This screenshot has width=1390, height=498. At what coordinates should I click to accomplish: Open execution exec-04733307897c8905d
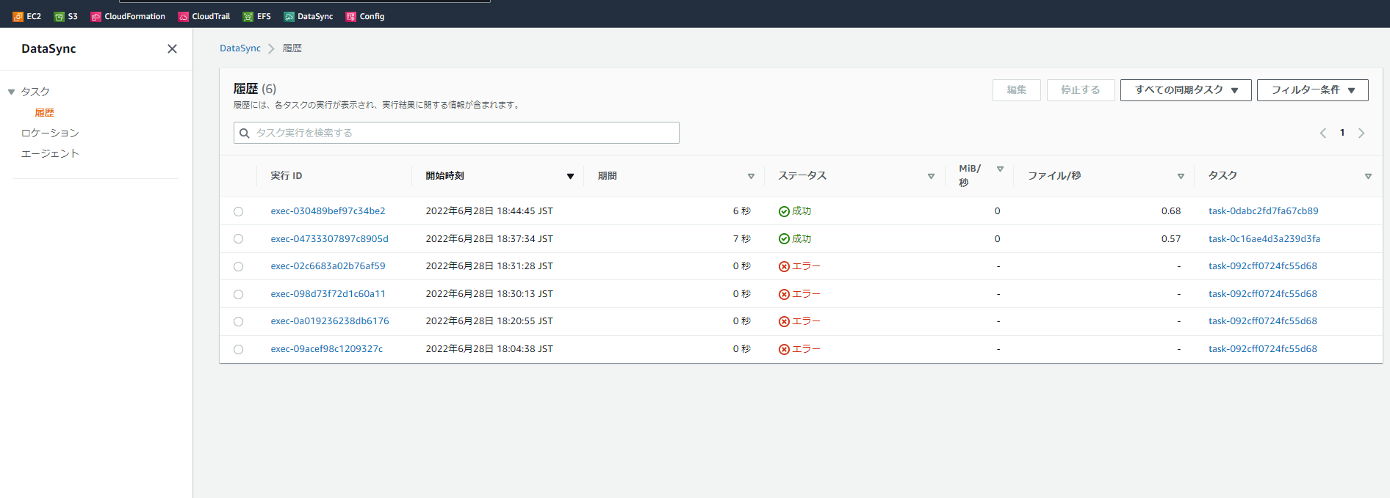(329, 238)
